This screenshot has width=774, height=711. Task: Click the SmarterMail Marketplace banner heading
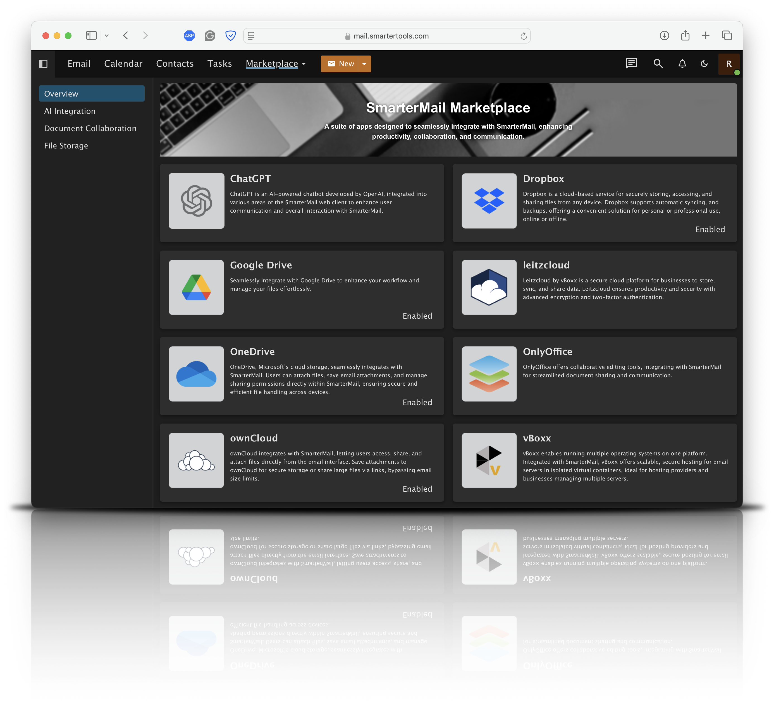(x=448, y=108)
